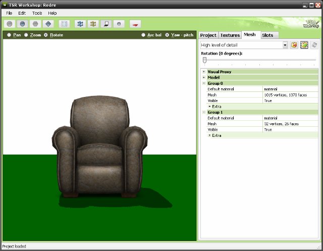Click the Rotation slider handle
The image size is (323, 251).
204,60
